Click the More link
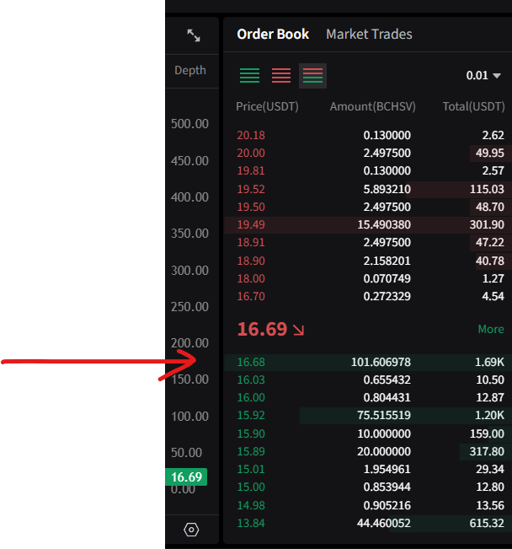This screenshot has height=549, width=512. (491, 329)
